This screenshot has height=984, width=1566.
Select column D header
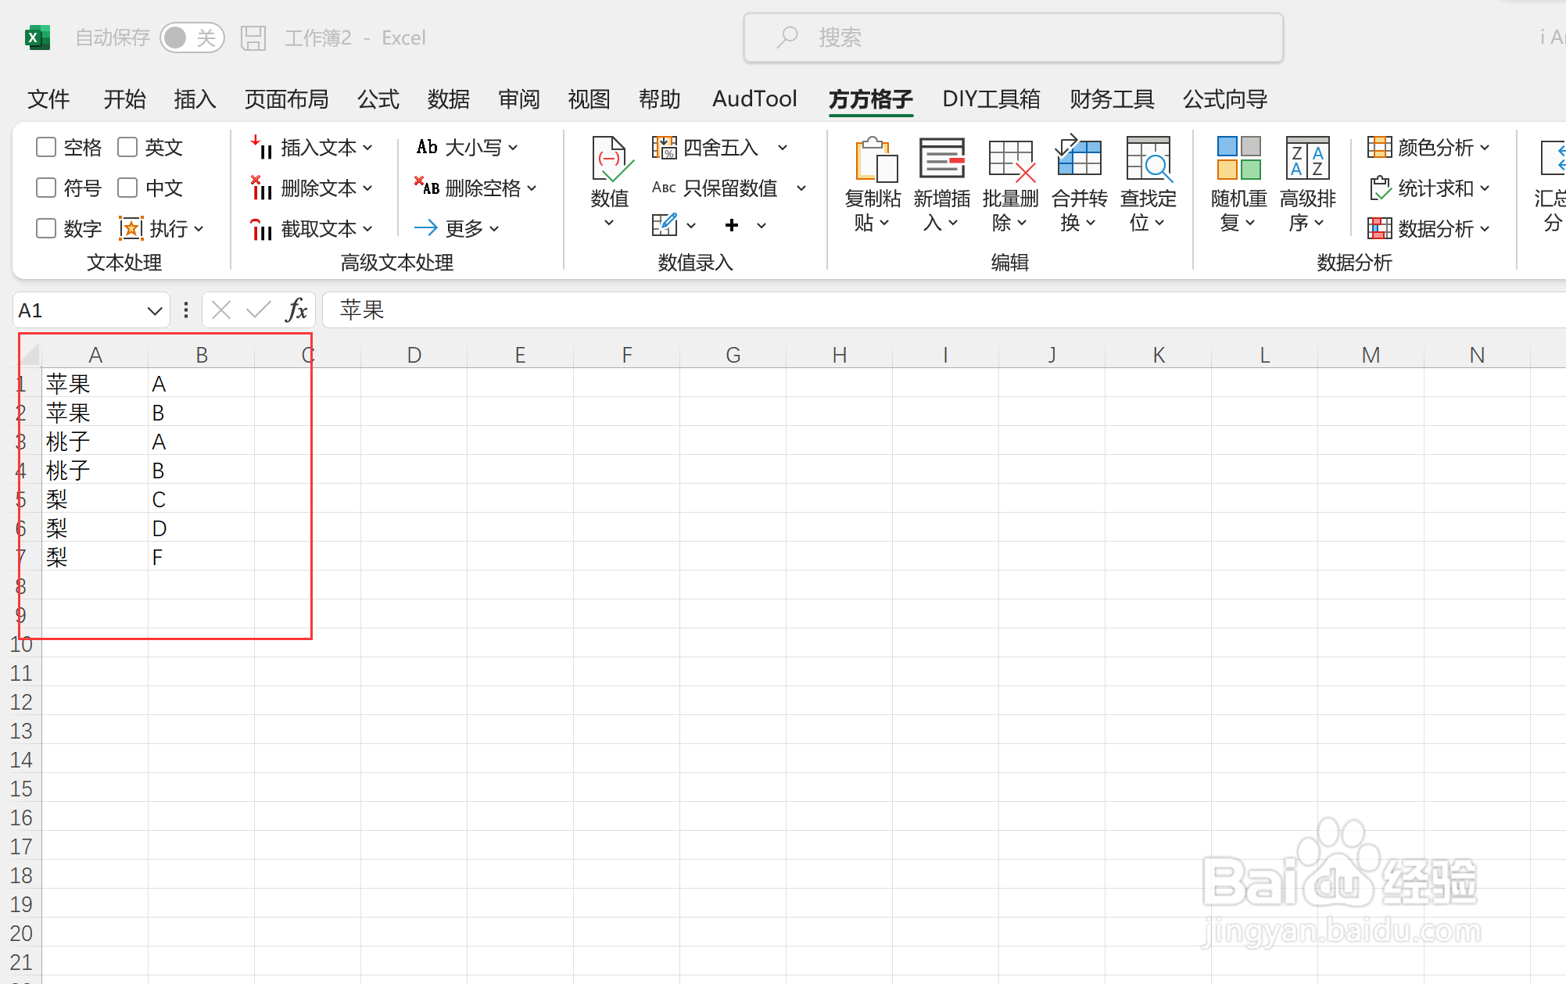click(414, 355)
